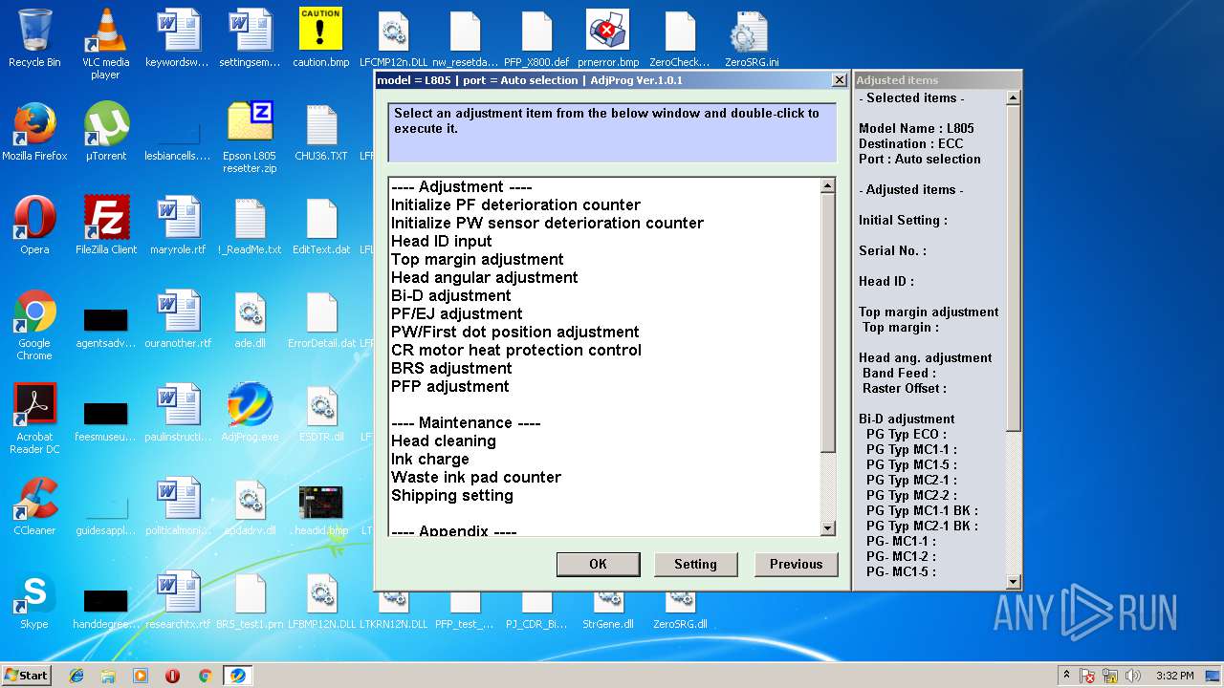Select the ZeroSRG.ini file icon

pos(752,38)
